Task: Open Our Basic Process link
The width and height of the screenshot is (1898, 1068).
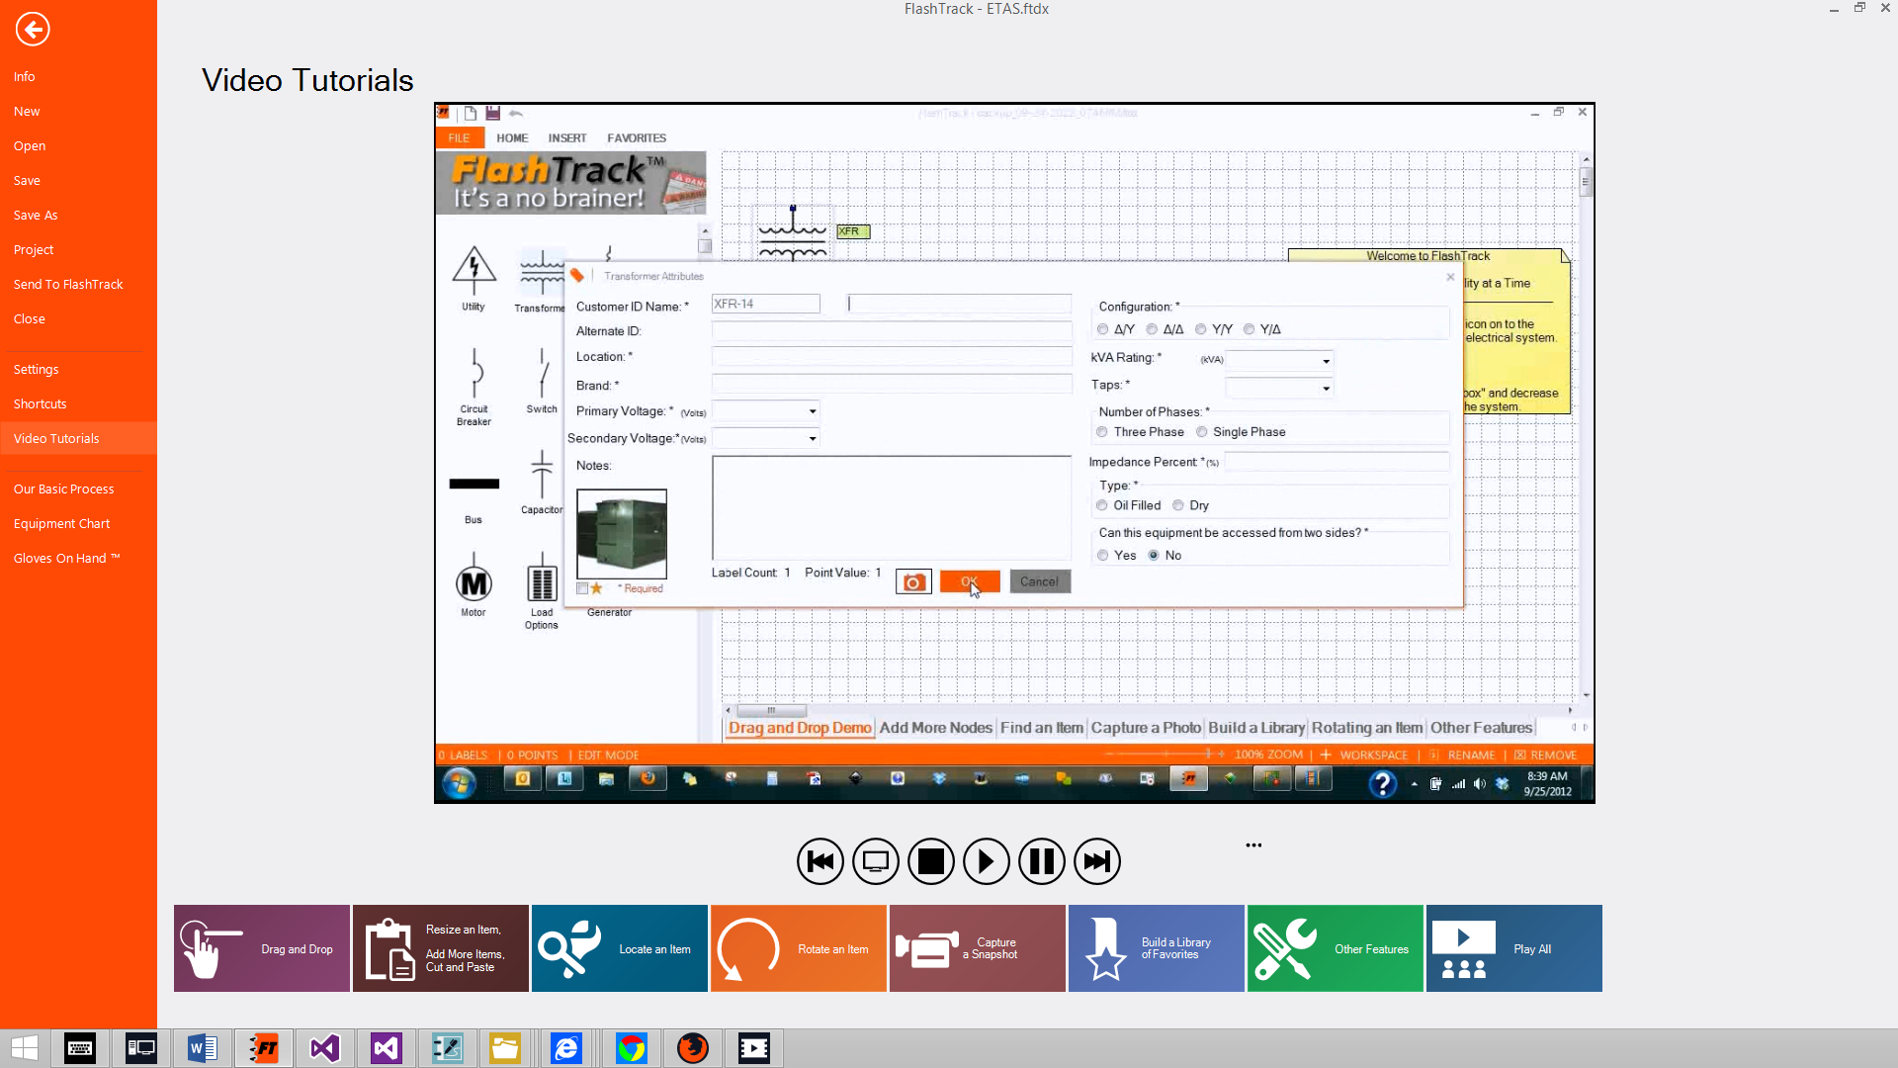Action: [x=64, y=489]
